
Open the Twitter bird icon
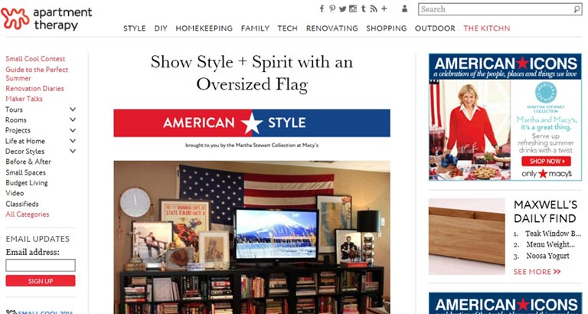point(342,9)
